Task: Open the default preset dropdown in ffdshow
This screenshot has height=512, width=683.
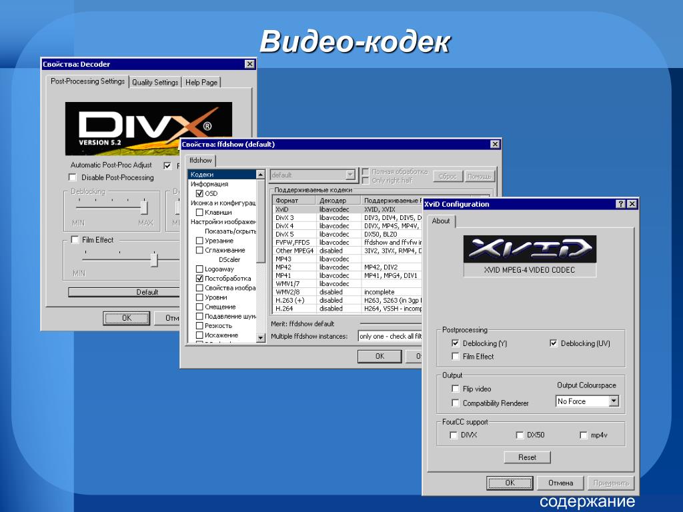Action: click(313, 175)
